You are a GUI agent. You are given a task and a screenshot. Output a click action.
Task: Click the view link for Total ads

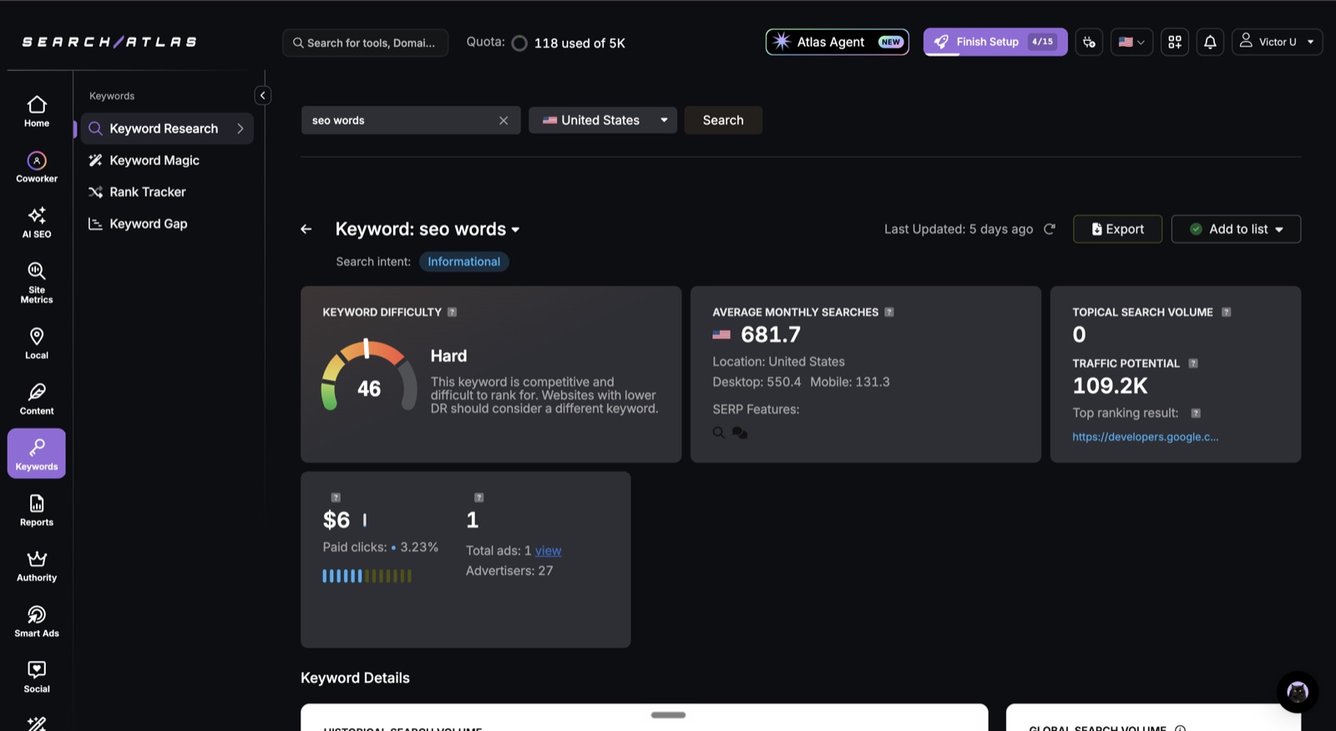(548, 551)
